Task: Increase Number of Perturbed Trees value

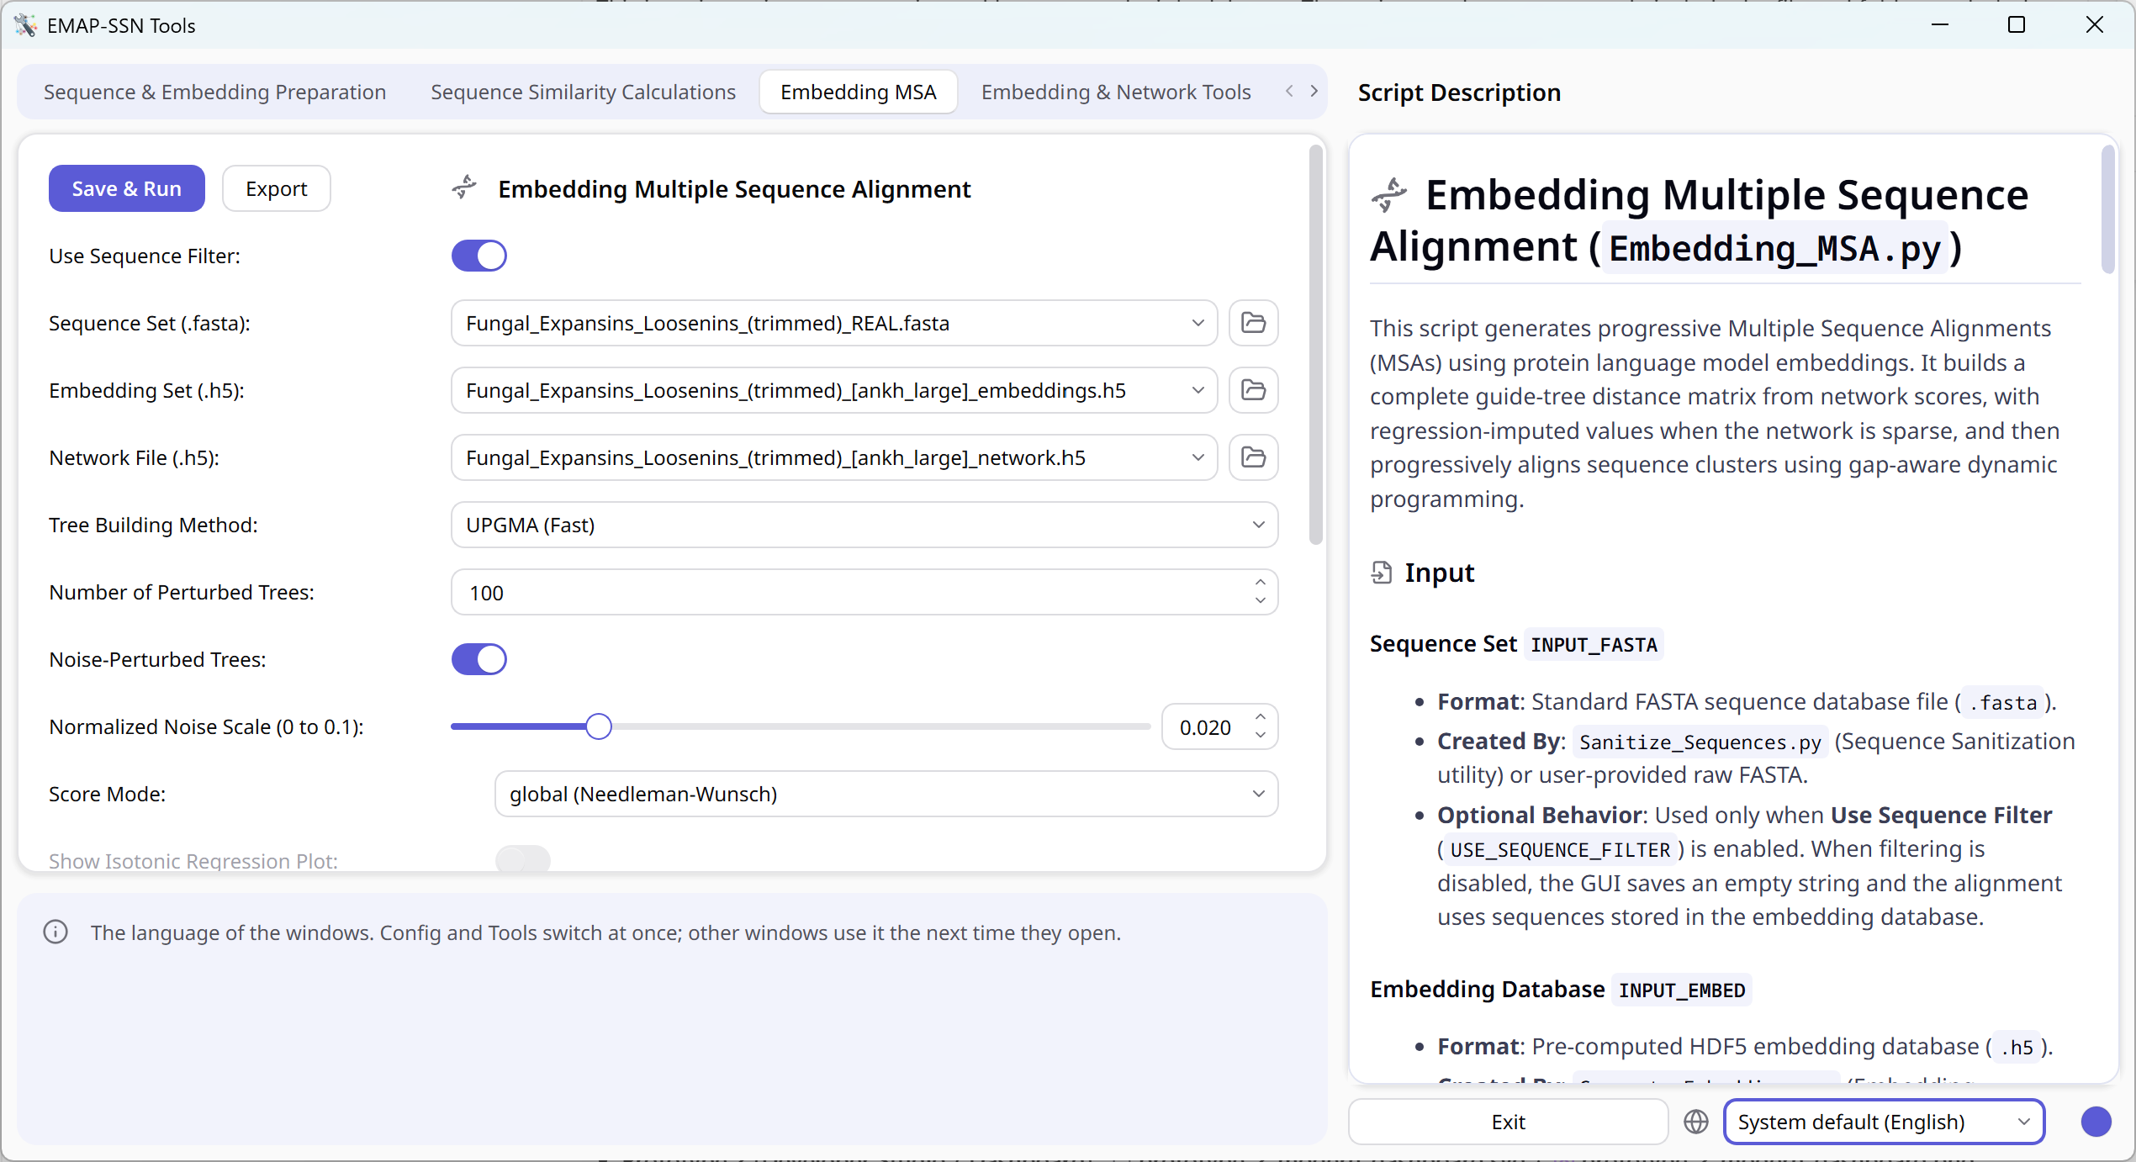Action: [x=1260, y=582]
